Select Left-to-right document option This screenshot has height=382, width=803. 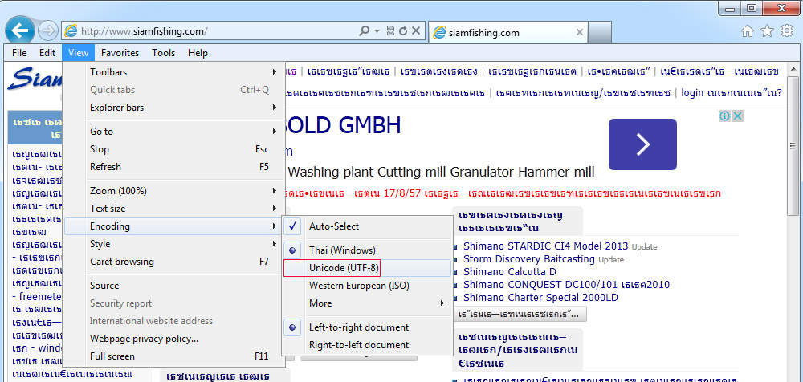coord(367,327)
